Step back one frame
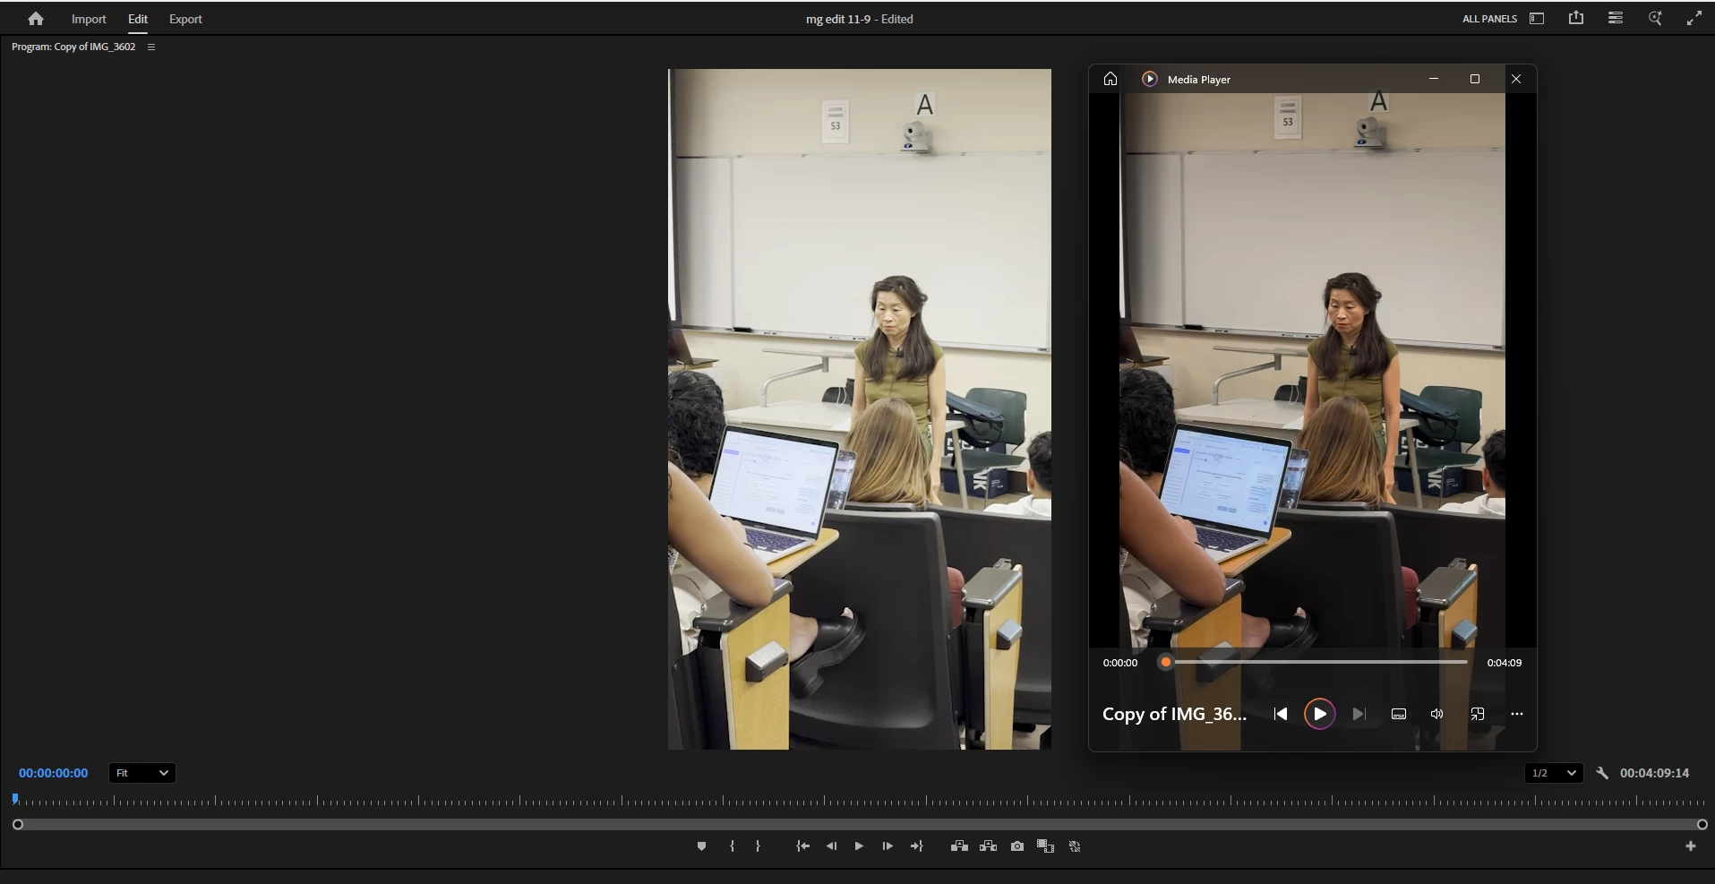The image size is (1715, 884). point(832,846)
